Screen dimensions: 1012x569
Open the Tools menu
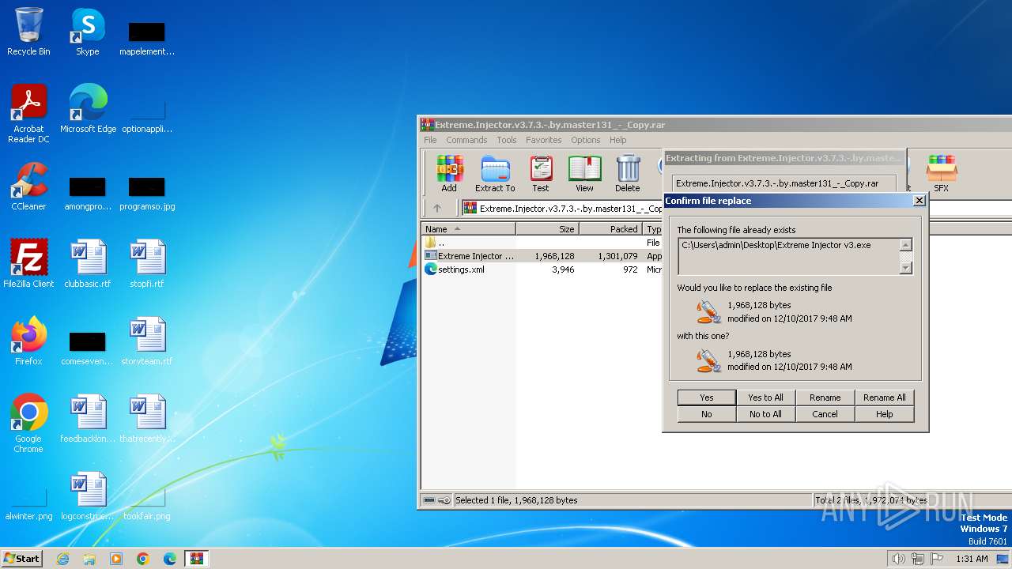tap(507, 140)
